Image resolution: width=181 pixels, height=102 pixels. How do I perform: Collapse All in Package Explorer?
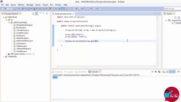pyautogui.click(x=33, y=14)
